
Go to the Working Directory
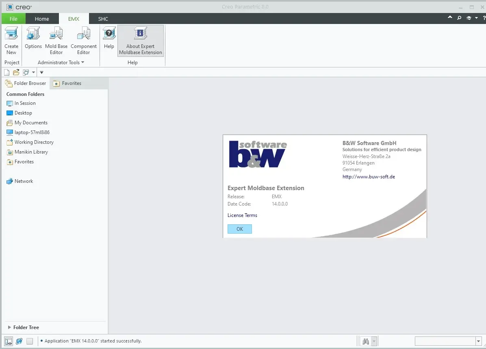[30, 142]
